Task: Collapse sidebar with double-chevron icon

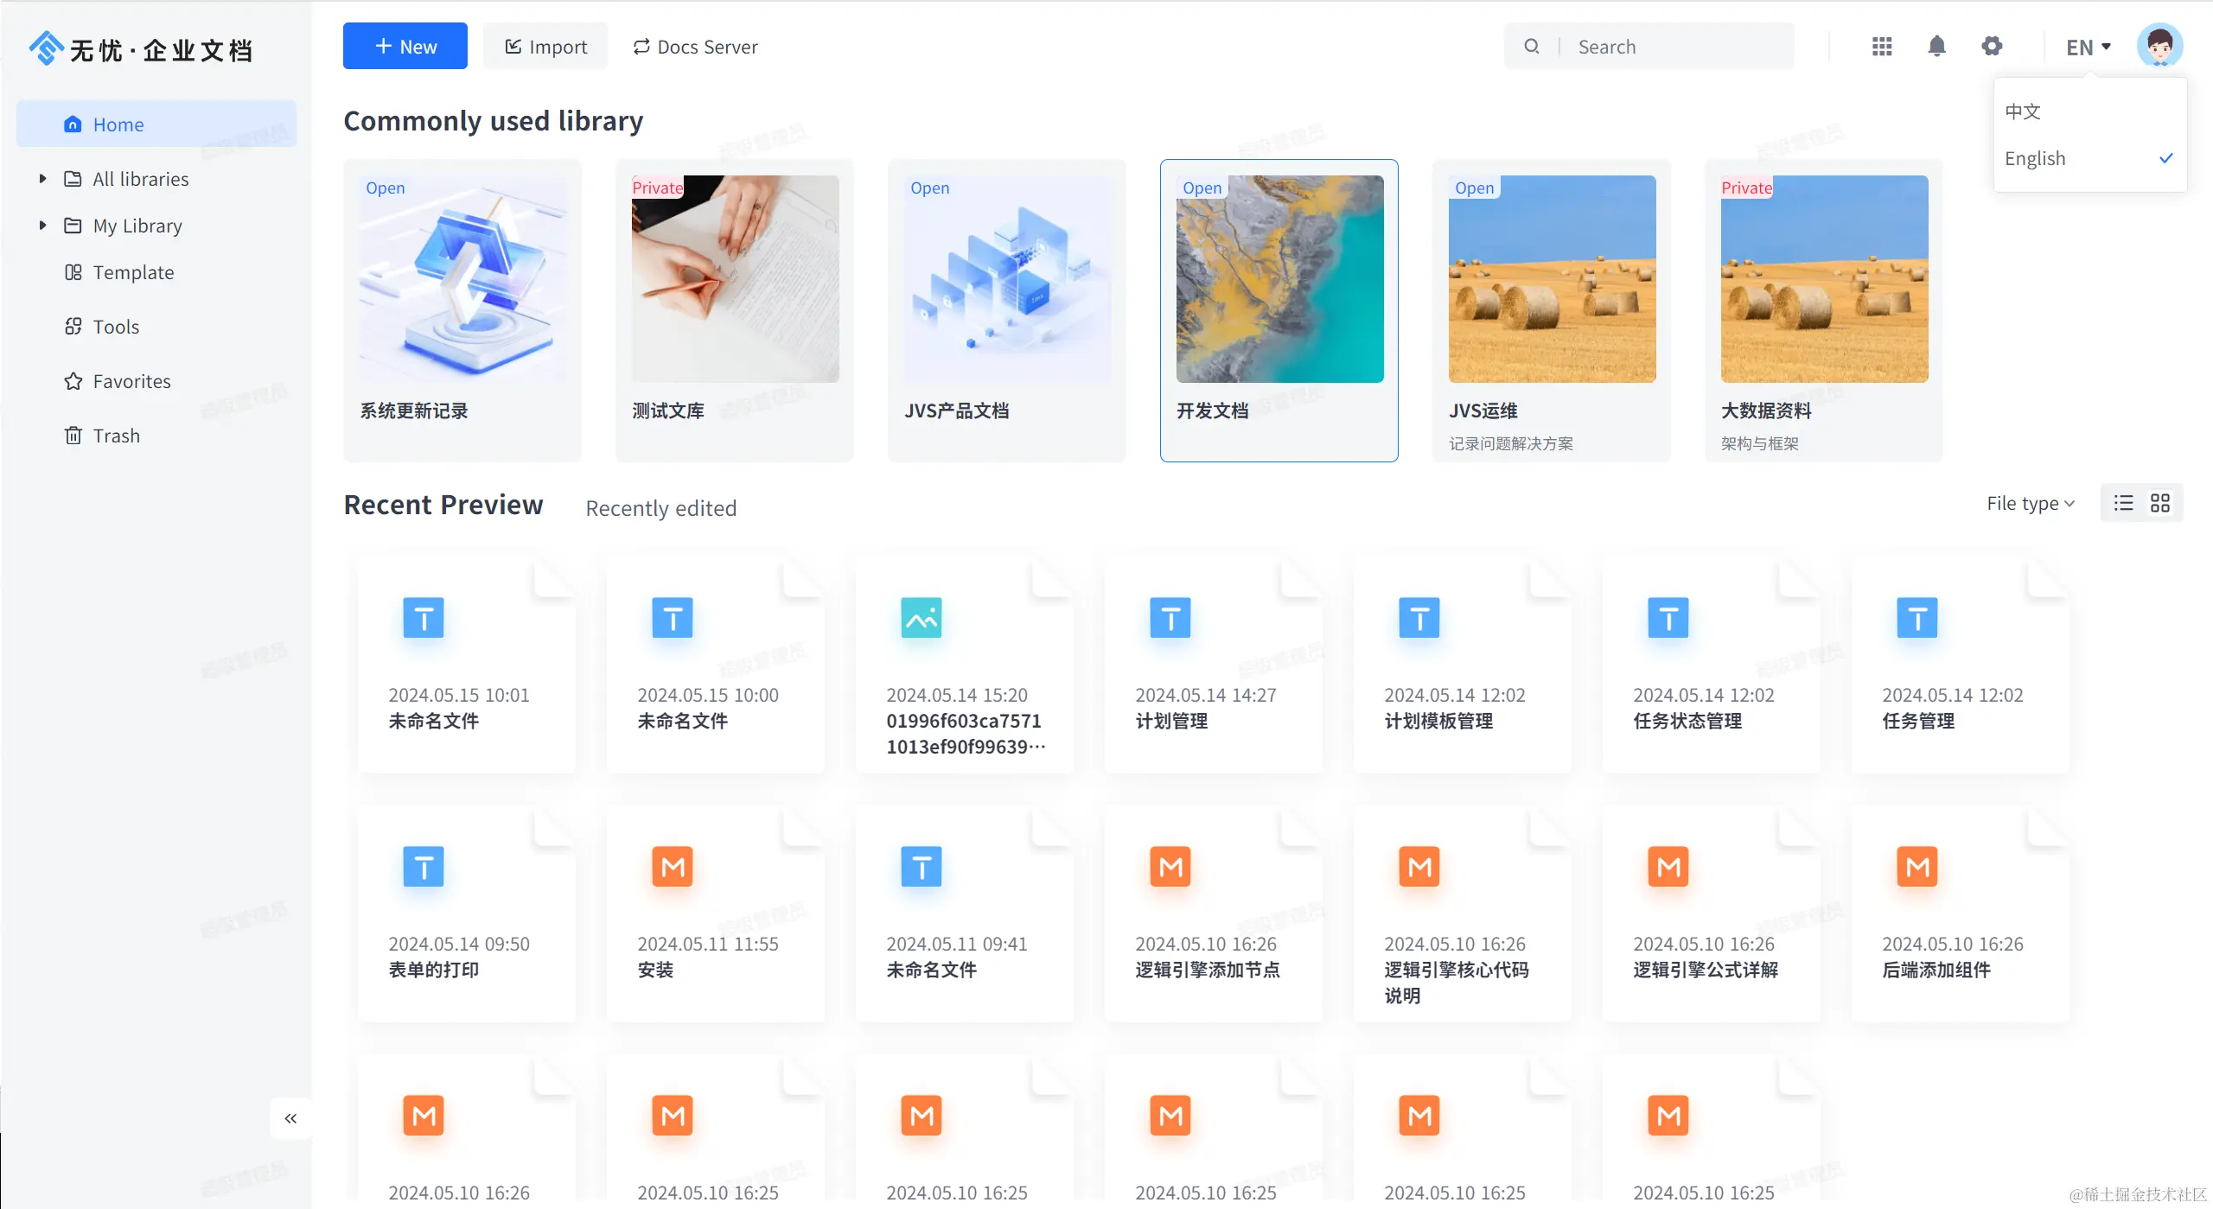Action: [x=290, y=1118]
